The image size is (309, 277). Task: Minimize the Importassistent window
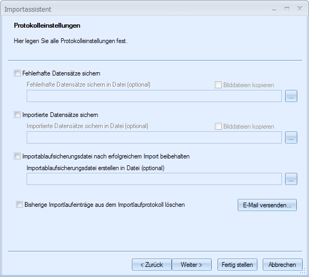[274, 9]
